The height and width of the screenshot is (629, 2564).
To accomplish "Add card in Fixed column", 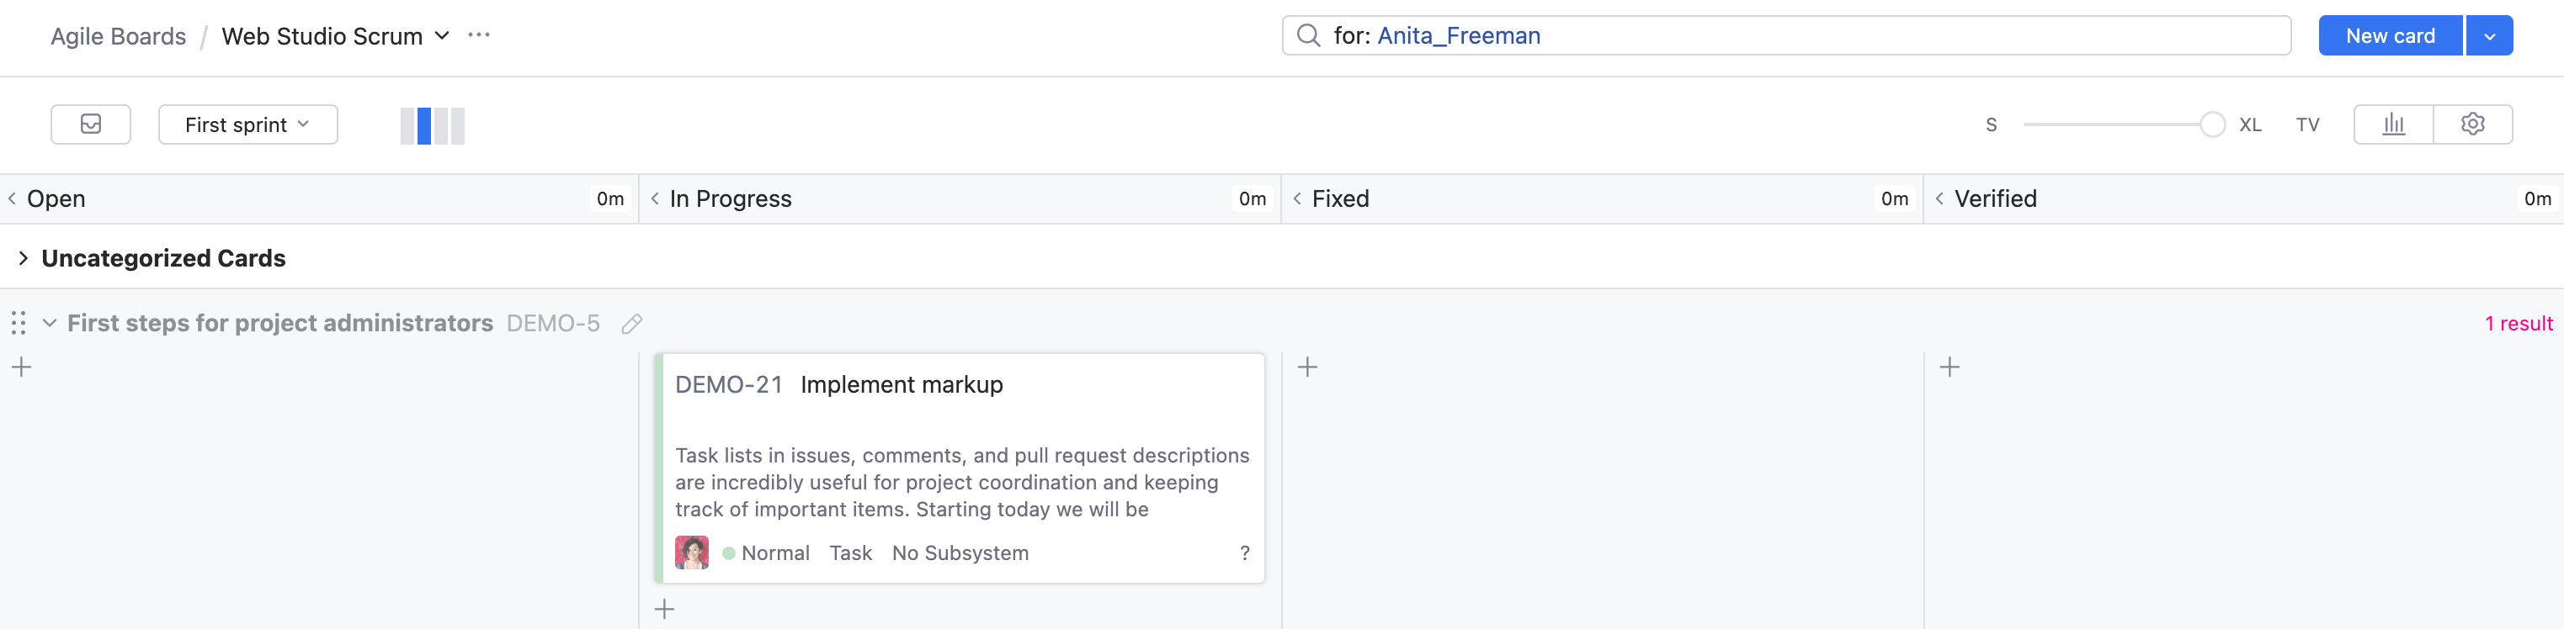I will click(1308, 367).
